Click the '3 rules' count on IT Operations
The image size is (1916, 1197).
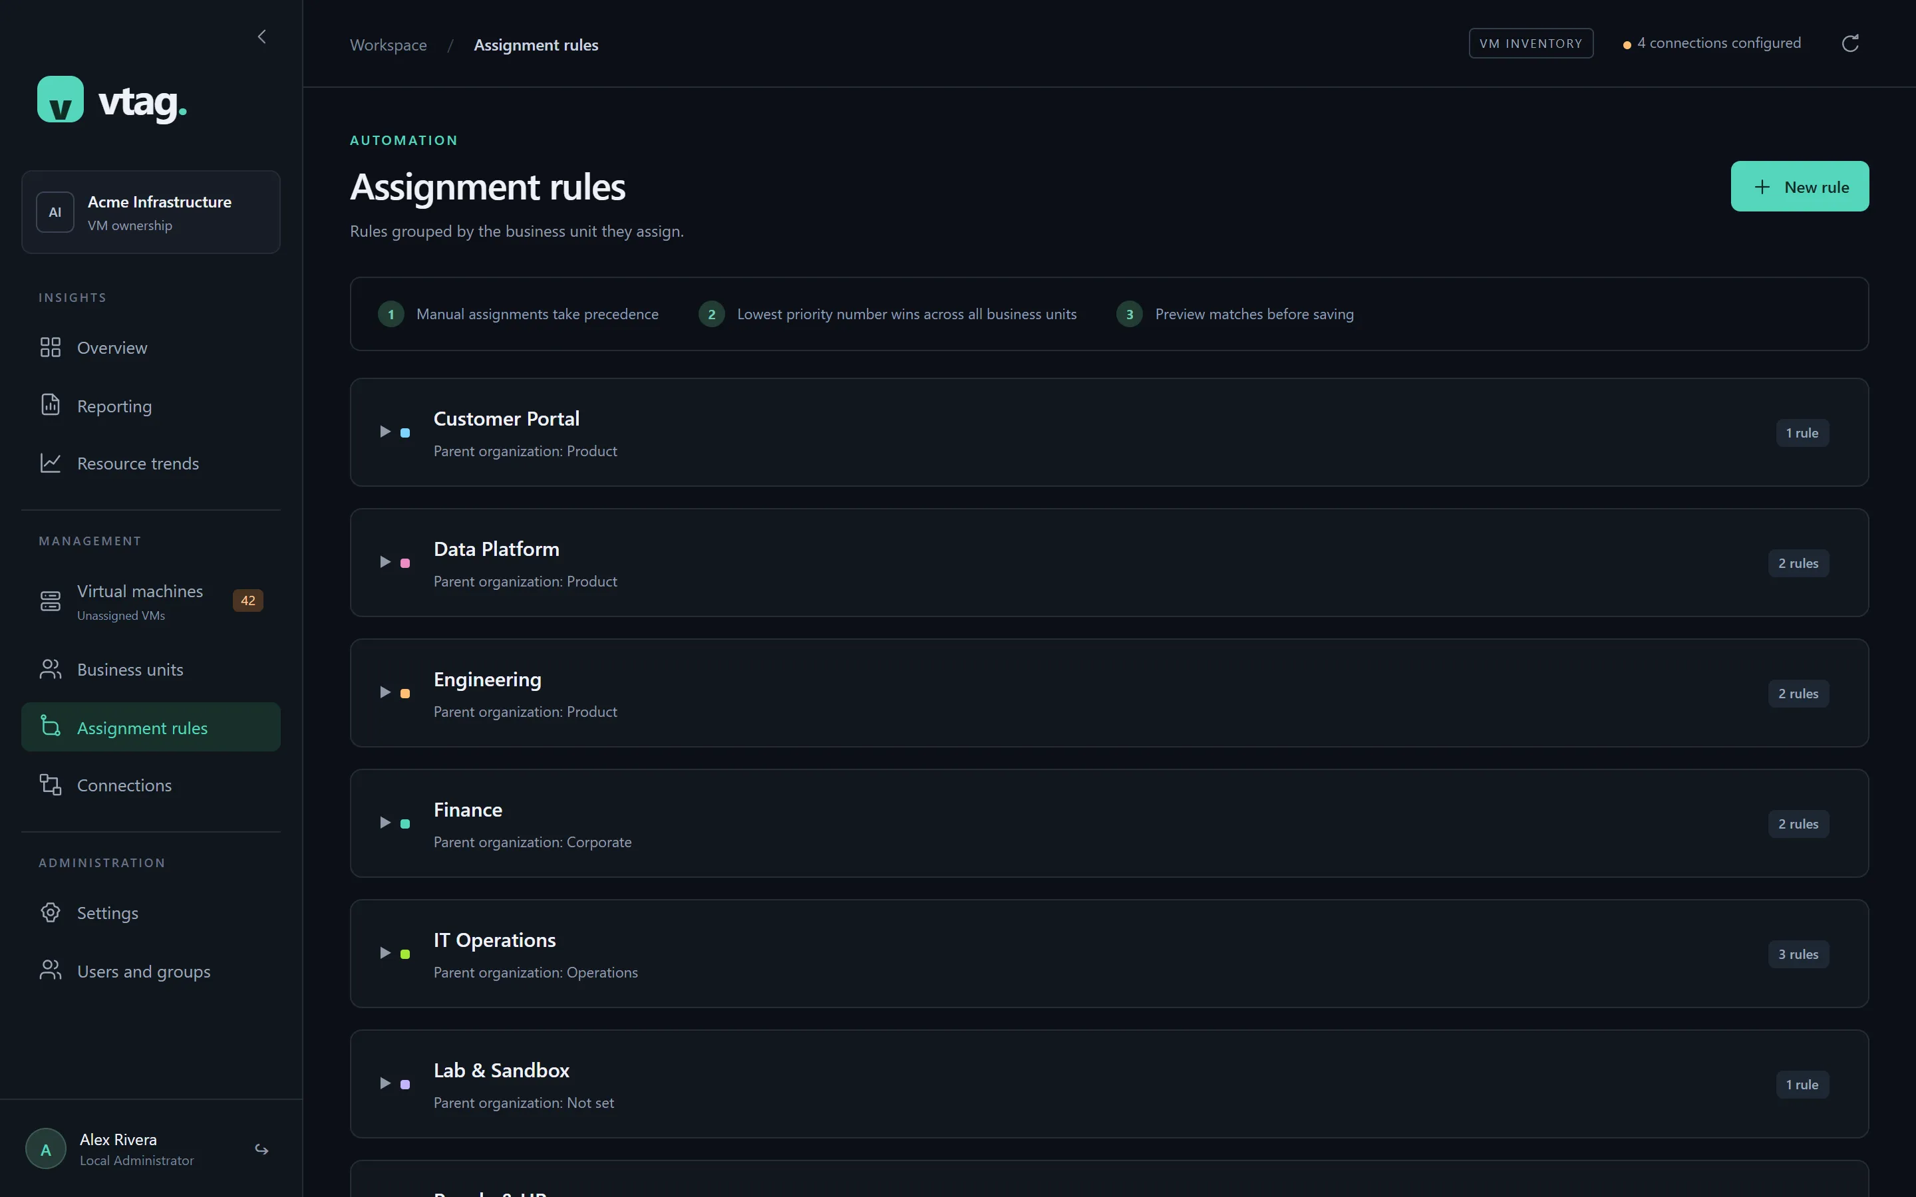tap(1798, 954)
